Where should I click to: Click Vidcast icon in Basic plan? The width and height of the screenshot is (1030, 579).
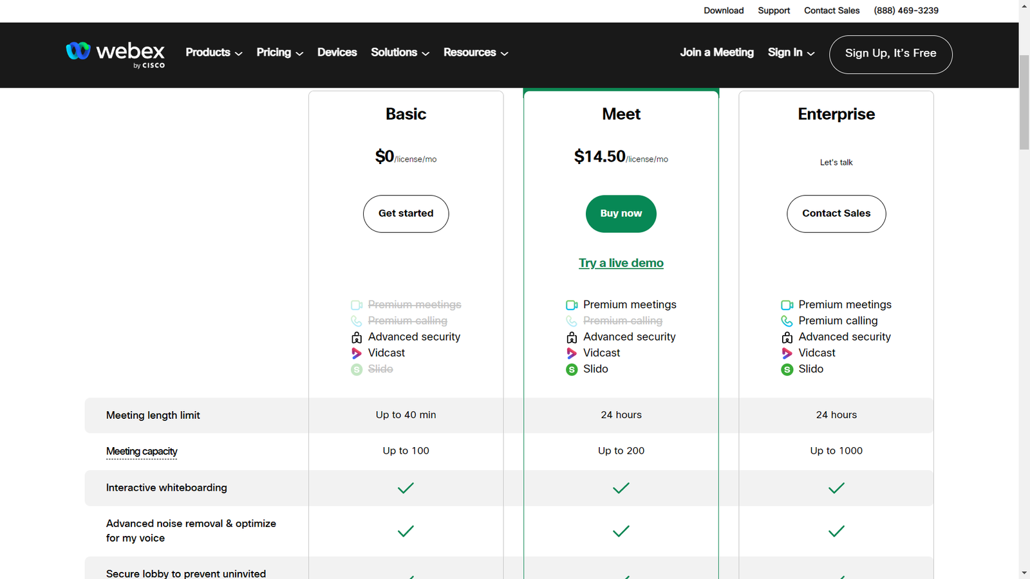coord(357,353)
